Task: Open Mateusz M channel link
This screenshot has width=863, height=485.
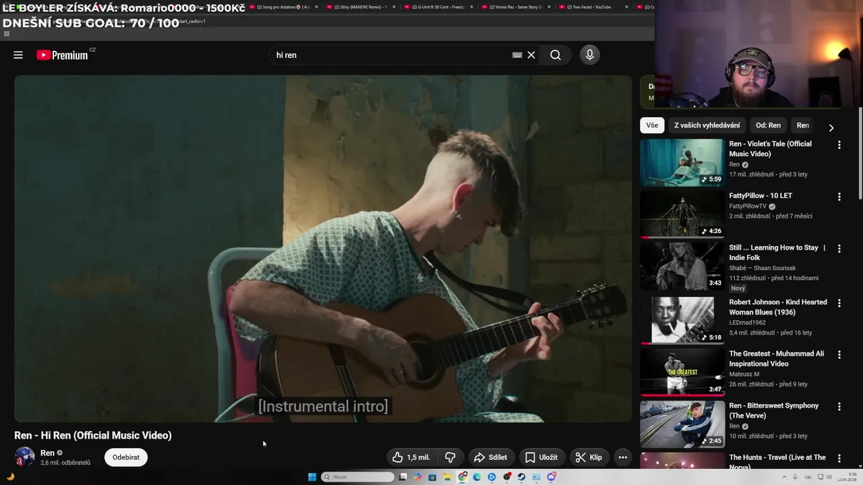Action: tap(744, 375)
